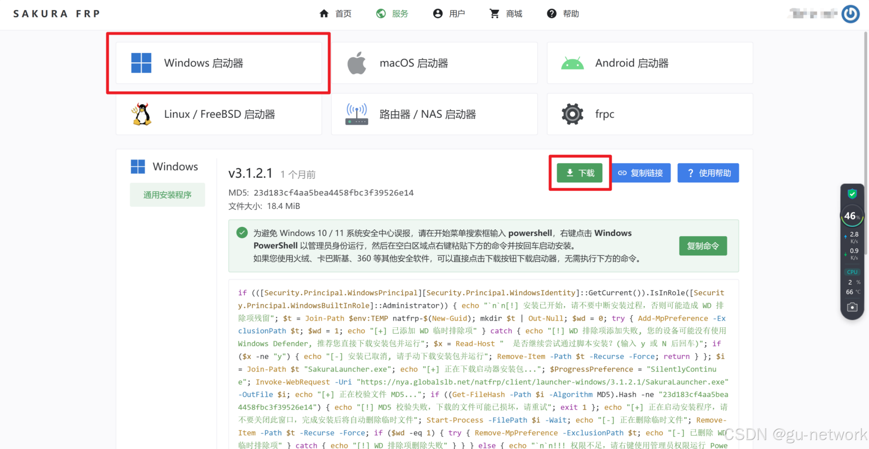Viewport: 869px width, 449px height.
Task: Click the green checkmark notice icon
Action: (242, 233)
